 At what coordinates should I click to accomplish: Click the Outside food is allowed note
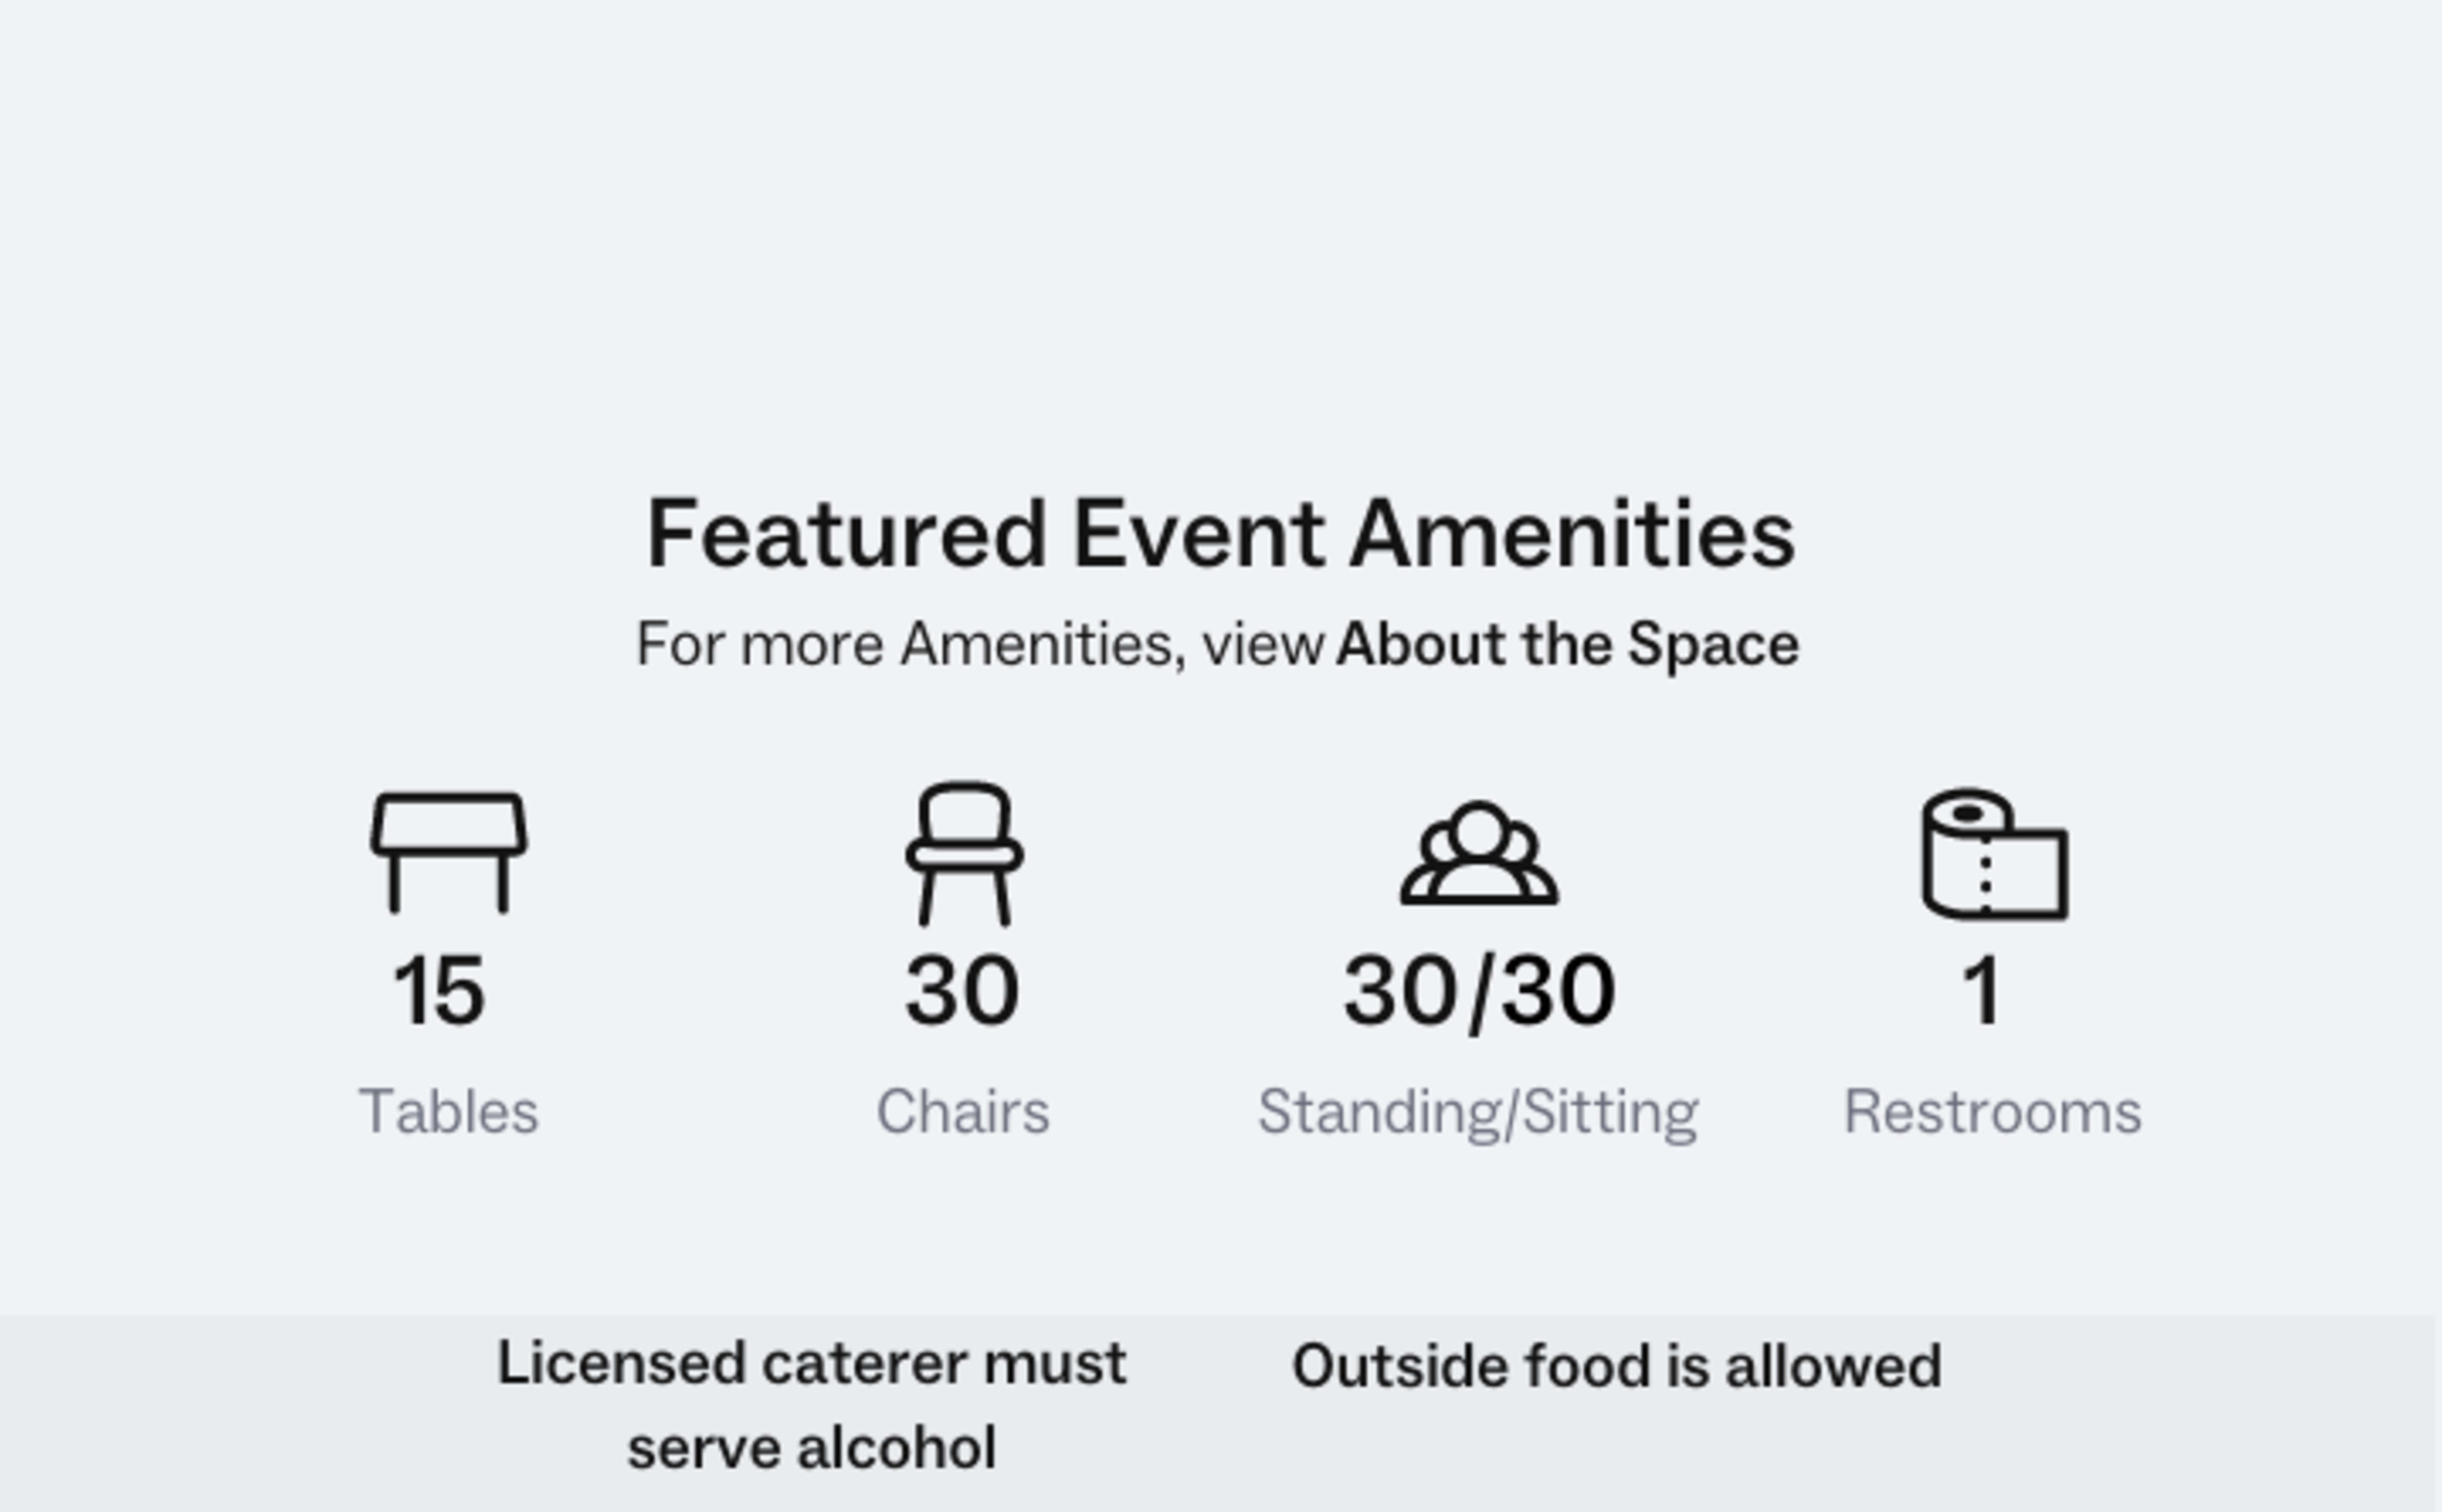[1617, 1365]
